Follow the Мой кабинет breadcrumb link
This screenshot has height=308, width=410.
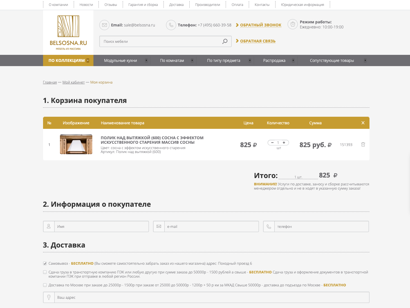pyautogui.click(x=73, y=82)
